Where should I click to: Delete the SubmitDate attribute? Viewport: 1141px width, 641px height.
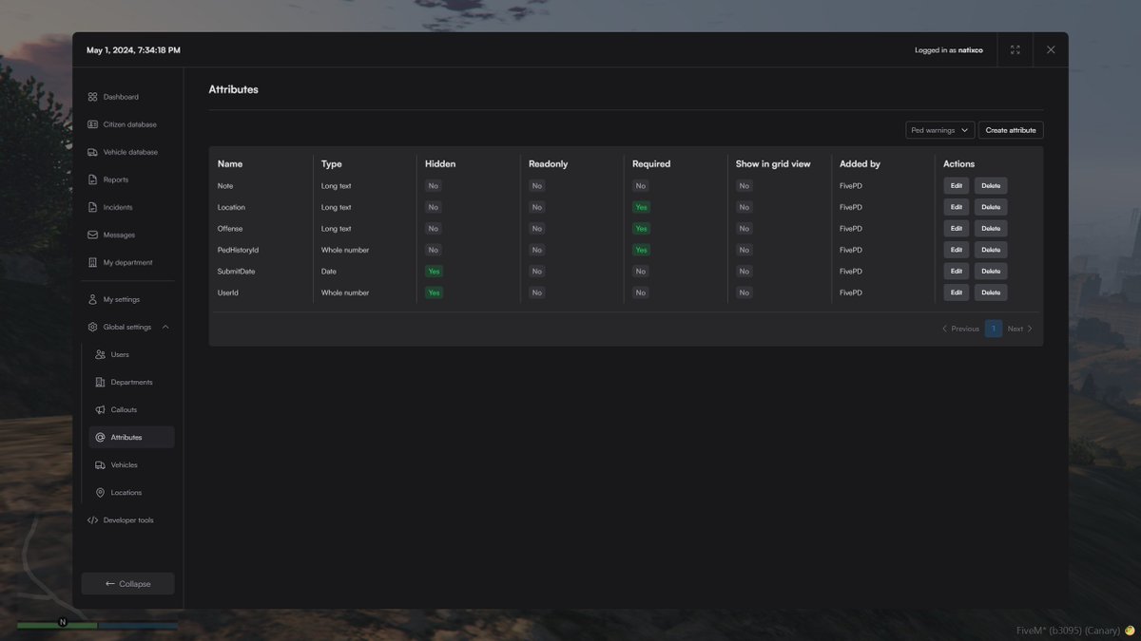click(x=991, y=272)
